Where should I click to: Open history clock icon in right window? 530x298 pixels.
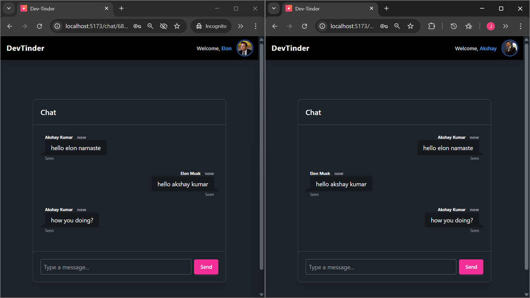tap(454, 26)
